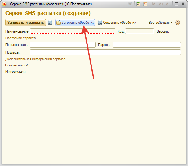Focus the Подпись text field
This screenshot has height=166, width=188.
click(105, 52)
